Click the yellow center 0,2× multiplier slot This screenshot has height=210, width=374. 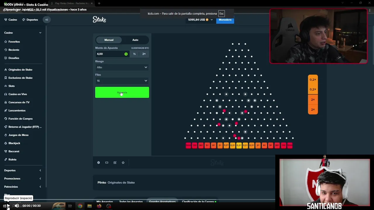pos(239,145)
